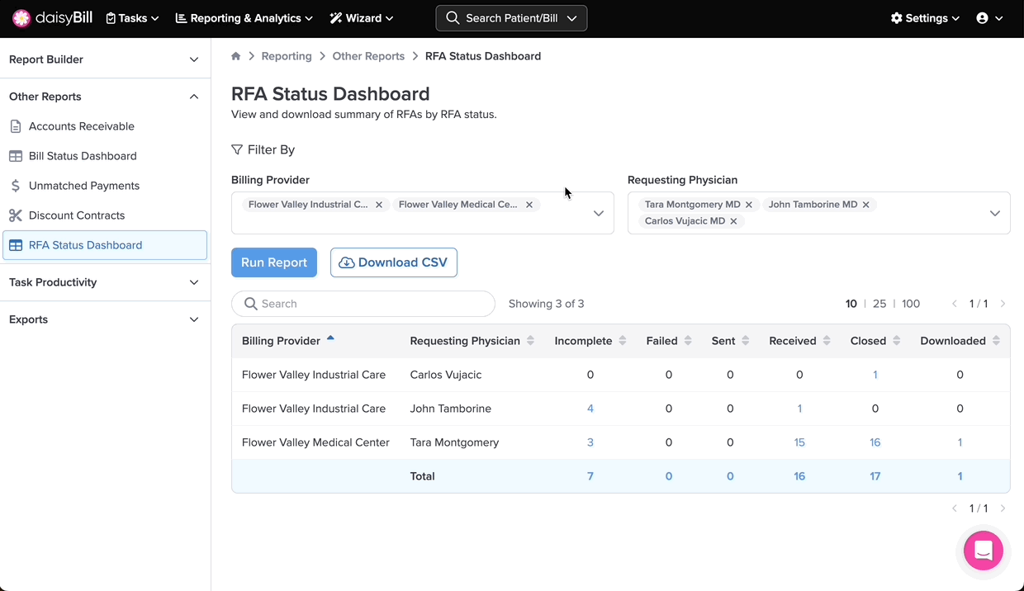Viewport: 1024px width, 591px height.
Task: Sort table by Incomplete column
Action: click(623, 341)
